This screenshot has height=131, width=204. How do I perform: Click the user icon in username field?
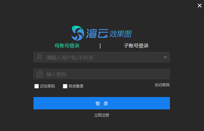[39, 57]
